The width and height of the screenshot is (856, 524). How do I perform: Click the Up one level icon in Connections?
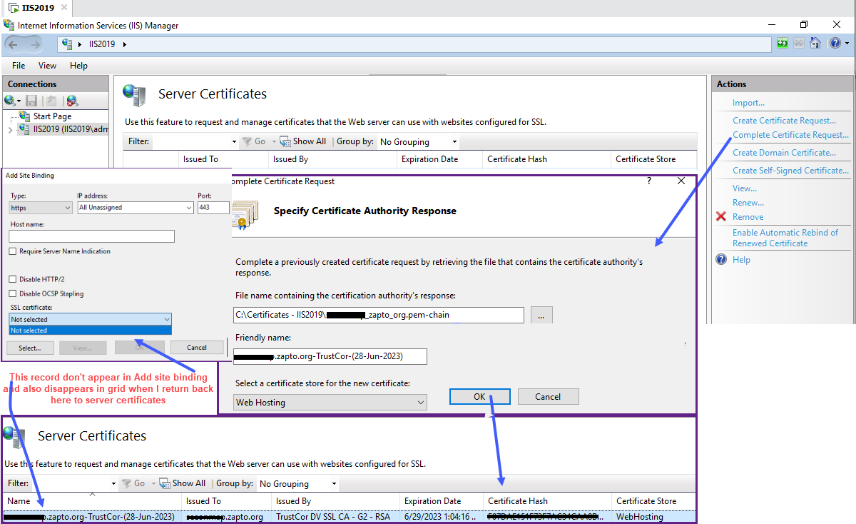51,101
